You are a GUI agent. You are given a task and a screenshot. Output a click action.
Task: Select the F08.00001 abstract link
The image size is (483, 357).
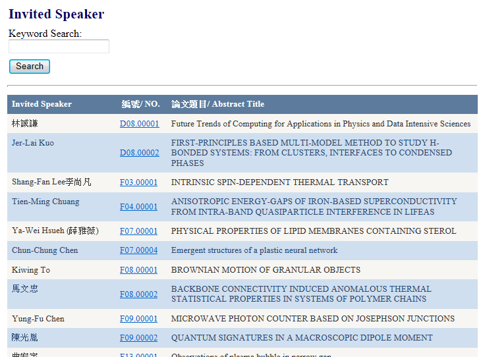click(x=138, y=270)
